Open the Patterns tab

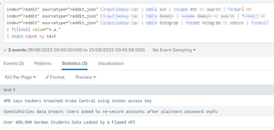[x=43, y=63]
